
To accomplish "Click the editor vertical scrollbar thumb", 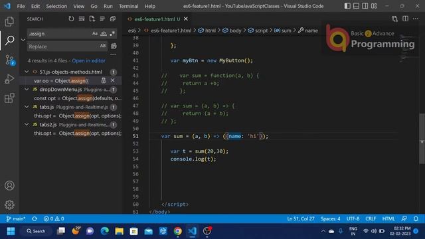I will click(422, 139).
